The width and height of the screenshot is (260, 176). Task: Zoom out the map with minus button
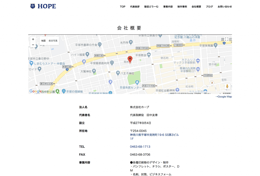coord(33,45)
